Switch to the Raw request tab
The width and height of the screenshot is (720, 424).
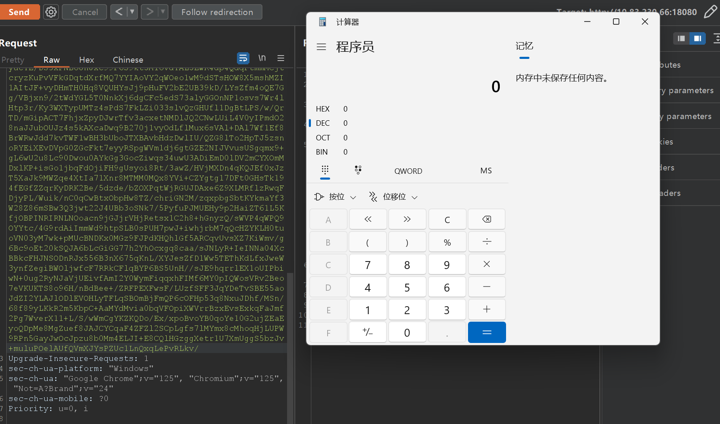[52, 60]
